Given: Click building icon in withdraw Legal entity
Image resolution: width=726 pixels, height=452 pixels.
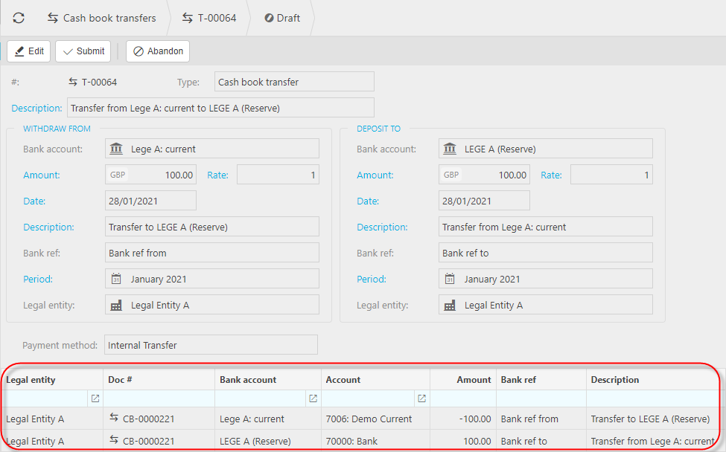Looking at the screenshot, I should (x=116, y=305).
